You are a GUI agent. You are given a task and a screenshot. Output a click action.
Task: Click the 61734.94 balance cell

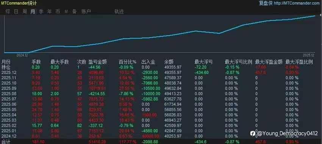tap(173, 104)
